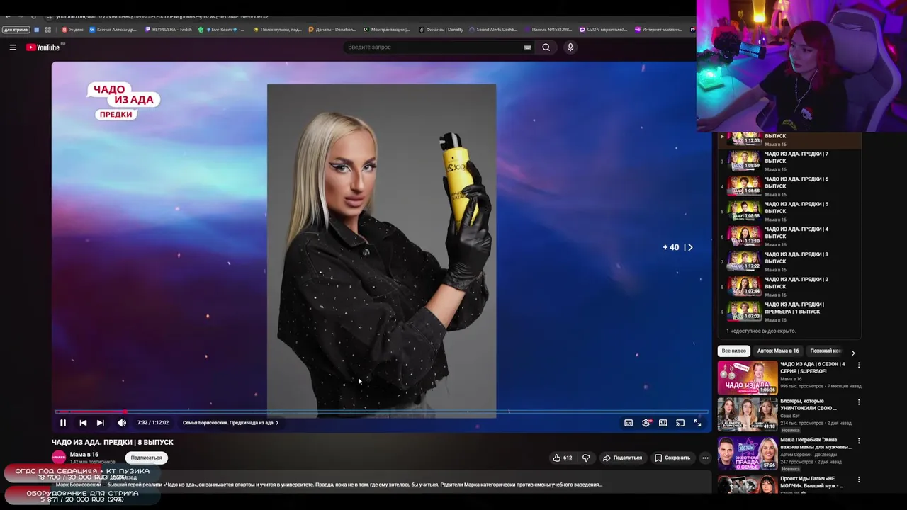Open options menu for 'Проект Иды Галич' video

pos(859,479)
